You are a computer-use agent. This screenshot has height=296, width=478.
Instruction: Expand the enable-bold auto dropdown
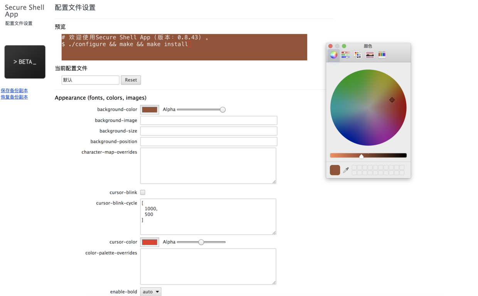151,292
